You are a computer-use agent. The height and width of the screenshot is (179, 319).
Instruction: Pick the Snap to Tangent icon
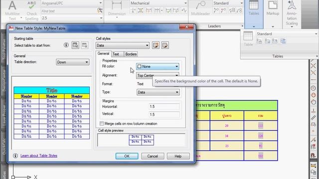point(314,102)
